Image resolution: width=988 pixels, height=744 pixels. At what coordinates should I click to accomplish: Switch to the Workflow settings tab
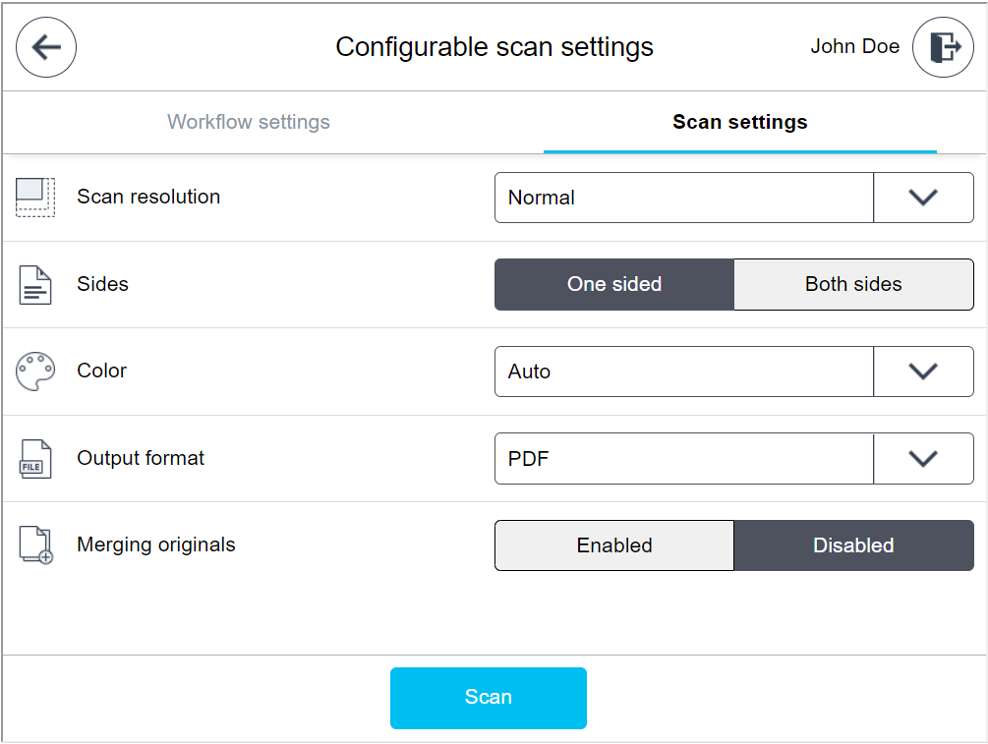click(248, 122)
